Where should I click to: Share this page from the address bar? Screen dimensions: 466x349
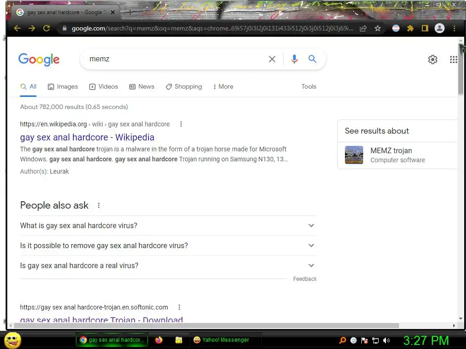363,29
